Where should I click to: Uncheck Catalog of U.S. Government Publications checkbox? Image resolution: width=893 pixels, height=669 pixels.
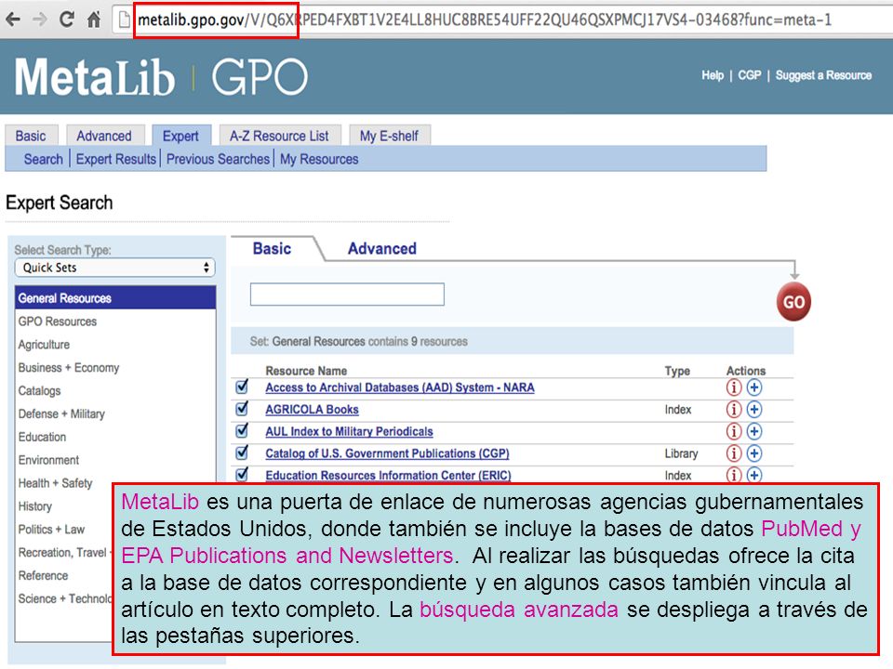coord(242,453)
